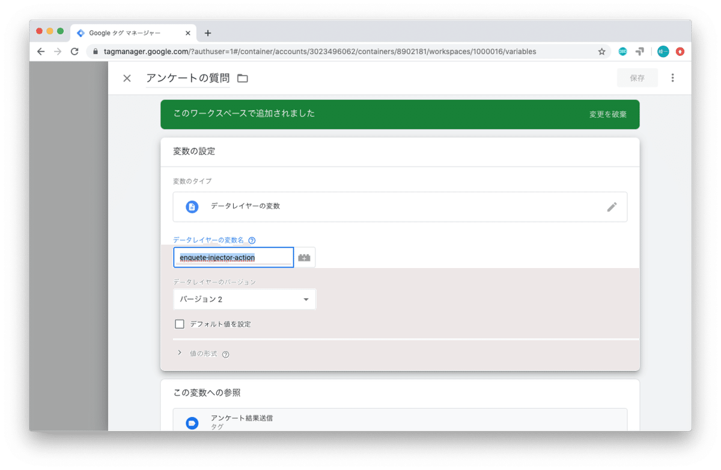Click the このワークスペースで追加されました banner text
This screenshot has width=721, height=470.
244,114
